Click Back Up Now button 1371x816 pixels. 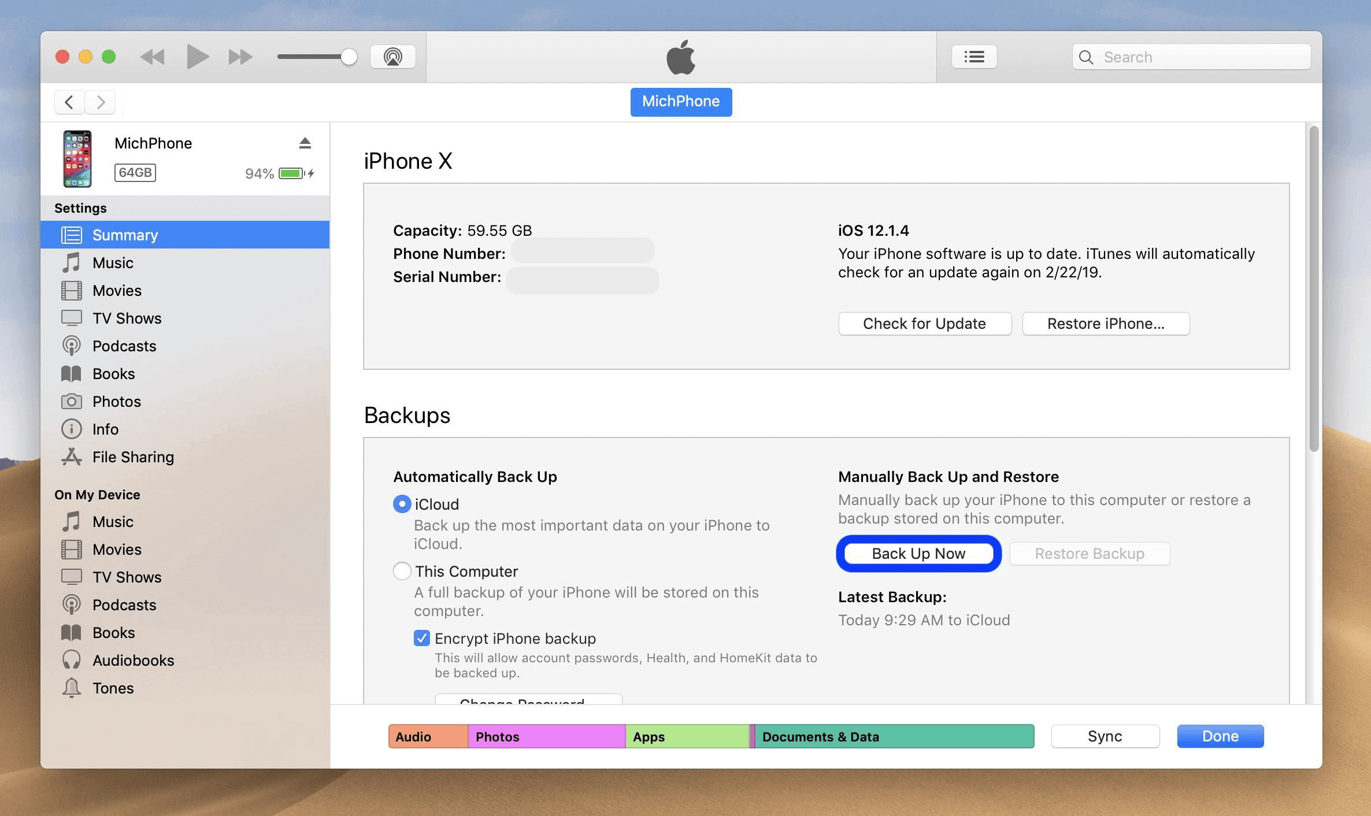tap(918, 552)
